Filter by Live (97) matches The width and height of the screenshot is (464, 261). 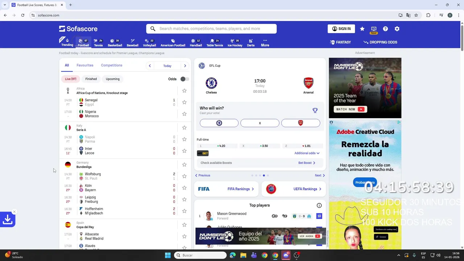[71, 79]
